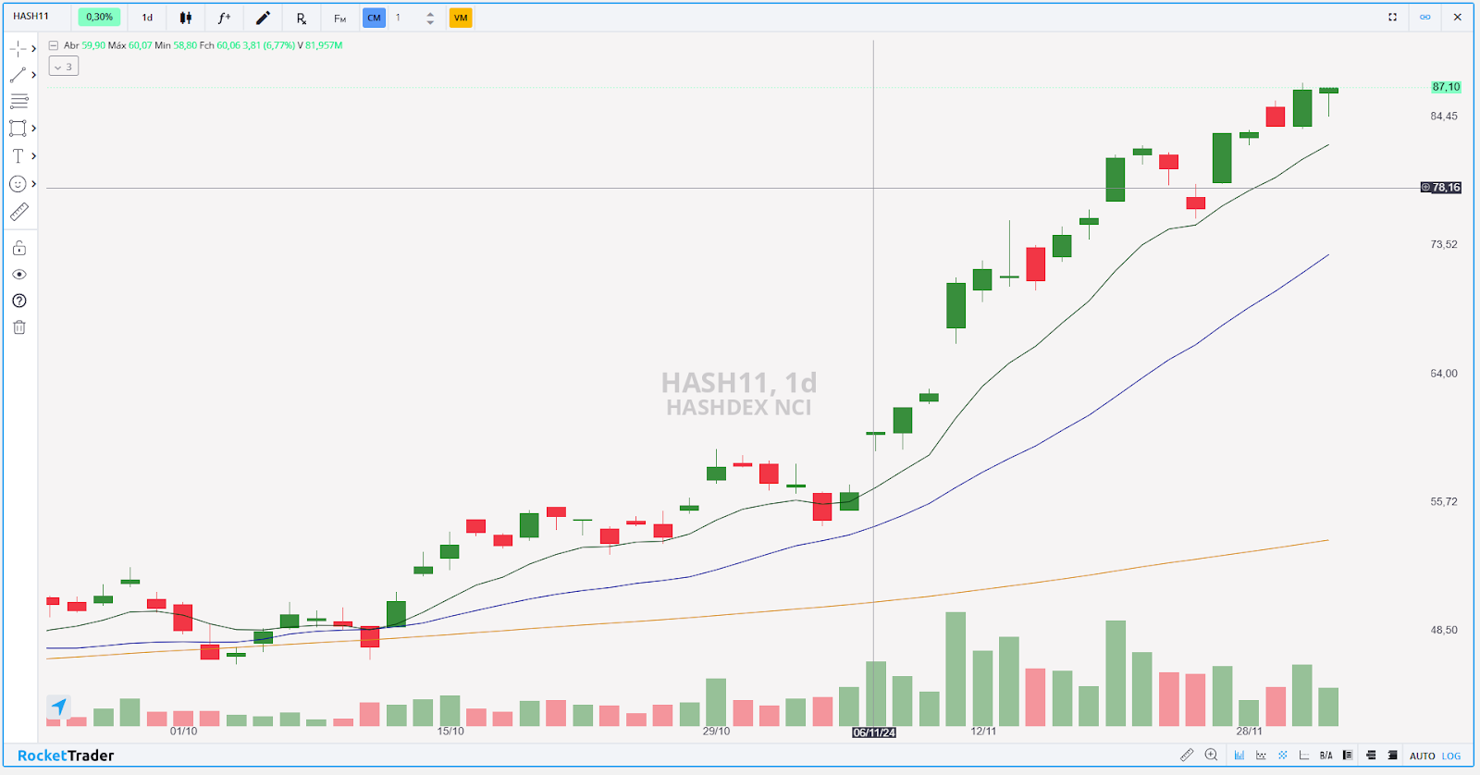This screenshot has height=775, width=1480.
Task: Toggle the drawings lock icon
Action: pyautogui.click(x=18, y=248)
